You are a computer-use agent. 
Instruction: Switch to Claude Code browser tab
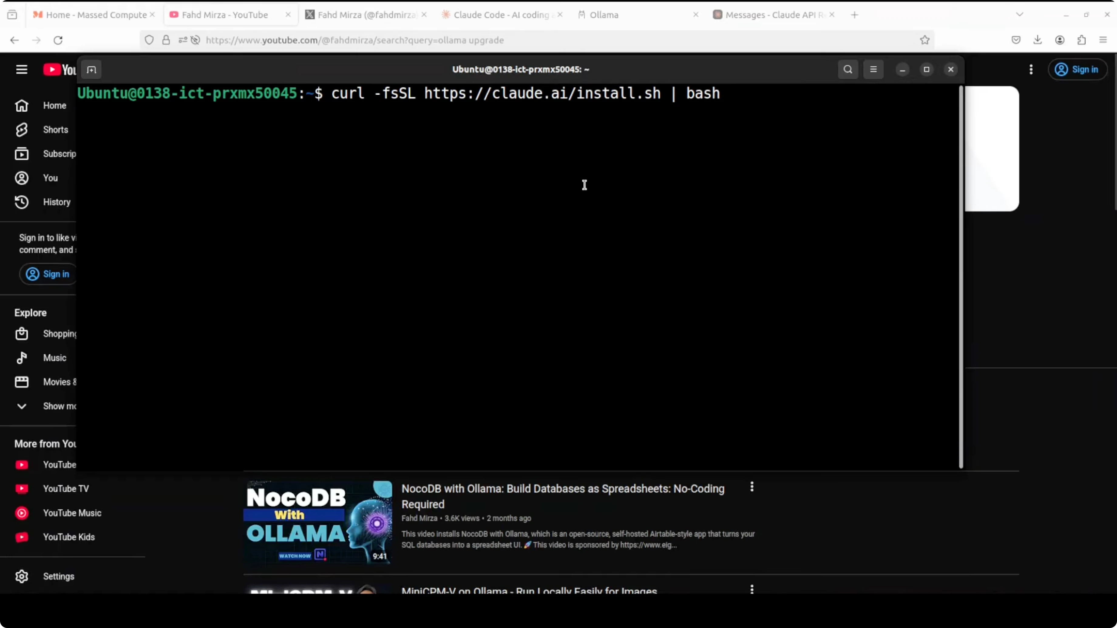[501, 15]
